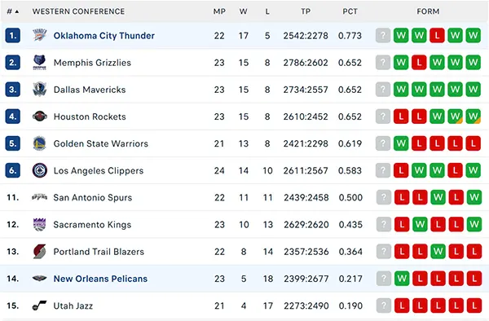Click the Dallas Mavericks team logo
Image resolution: width=489 pixels, height=321 pixels.
point(40,90)
